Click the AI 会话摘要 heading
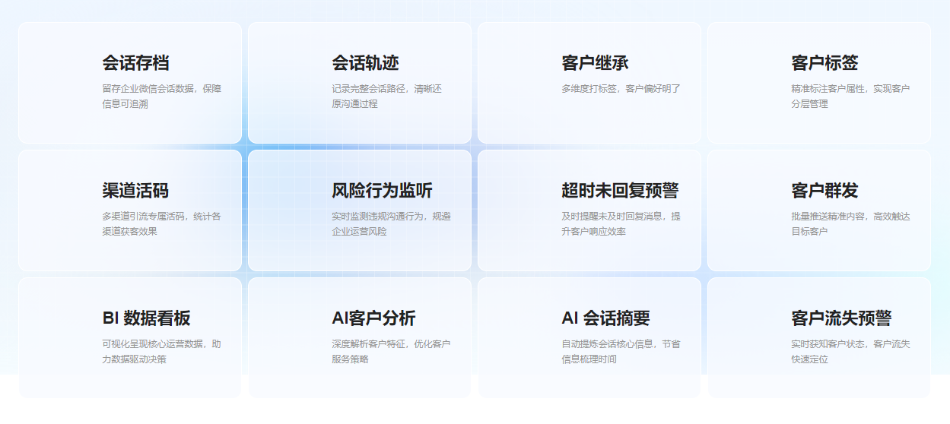The width and height of the screenshot is (950, 424). point(605,318)
